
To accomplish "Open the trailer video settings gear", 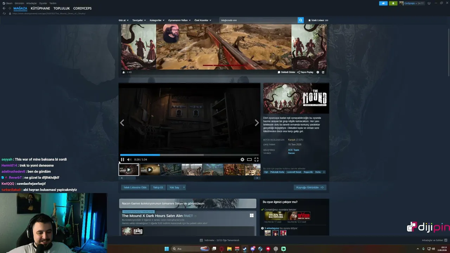I will [x=242, y=160].
